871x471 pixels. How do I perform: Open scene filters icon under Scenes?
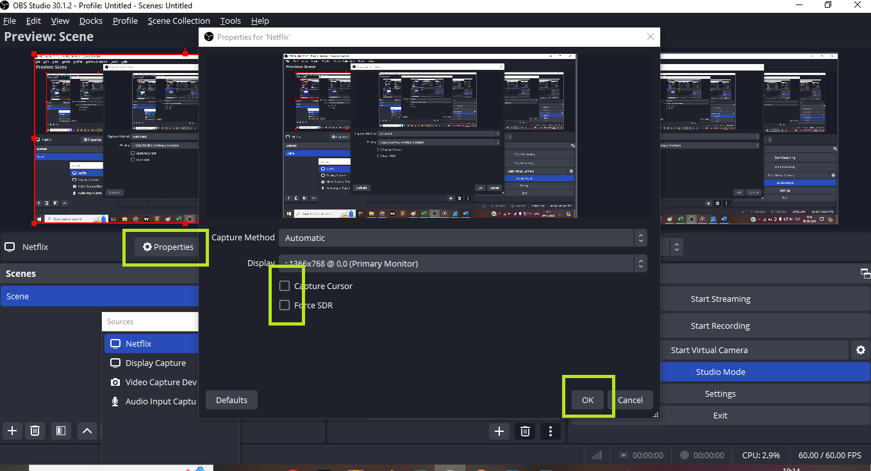point(60,431)
